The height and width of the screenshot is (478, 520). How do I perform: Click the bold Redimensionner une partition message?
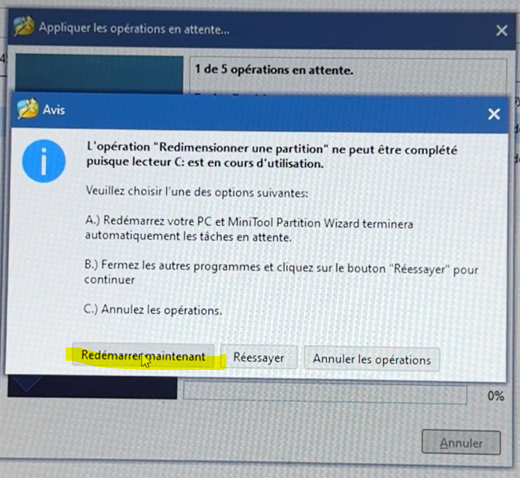(272, 155)
